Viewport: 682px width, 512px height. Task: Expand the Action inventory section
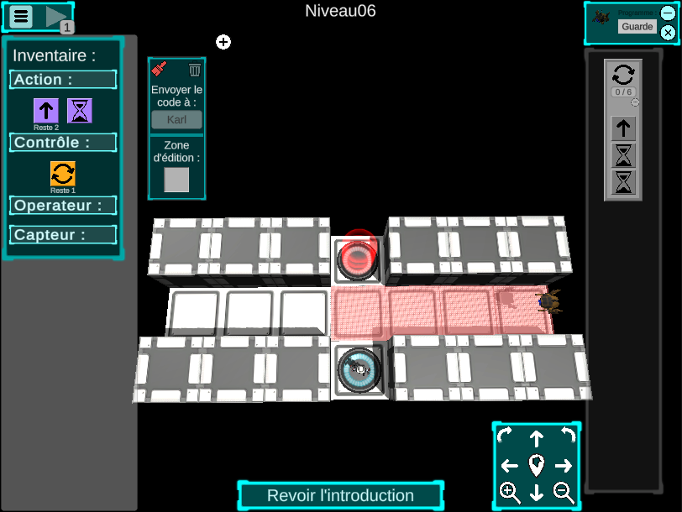click(63, 80)
